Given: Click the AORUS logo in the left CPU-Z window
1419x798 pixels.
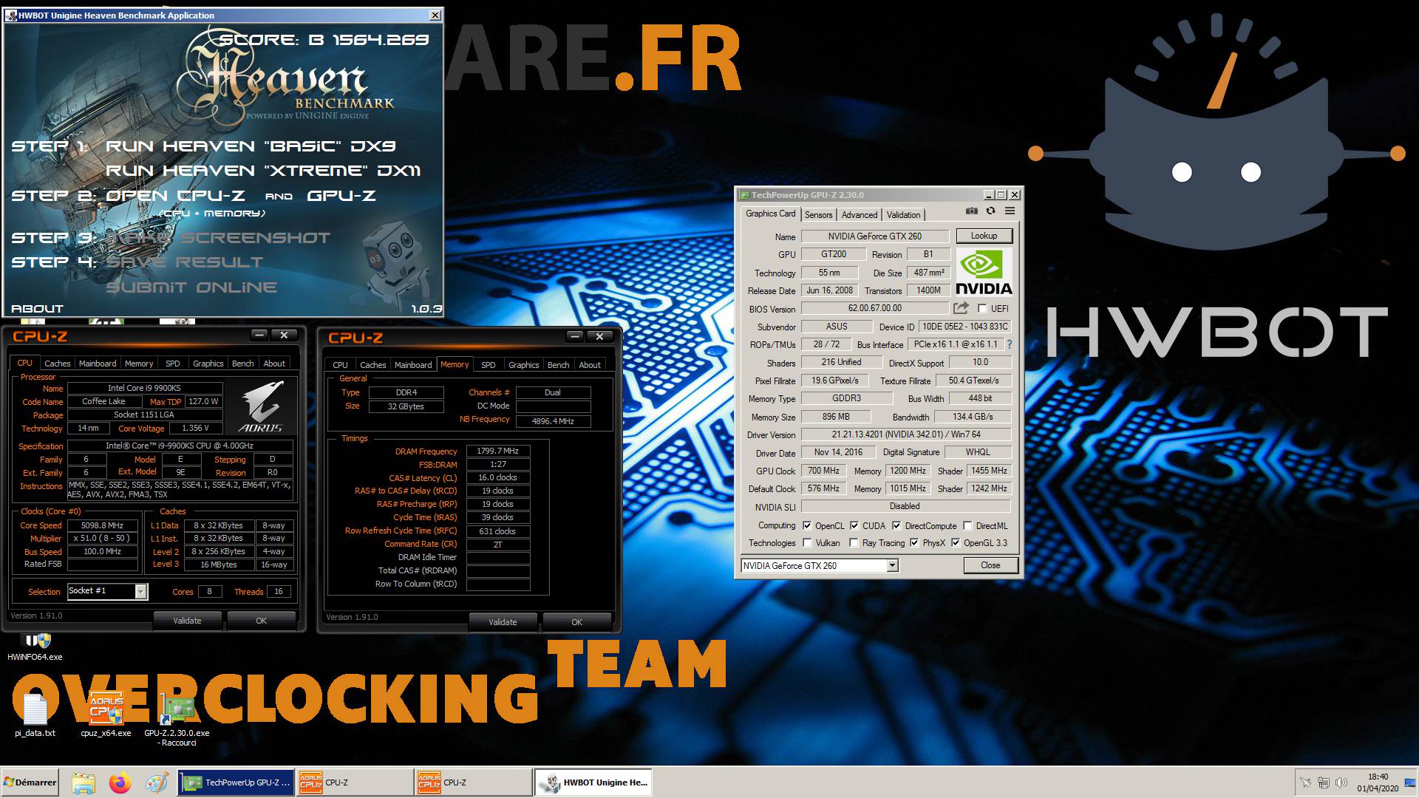Looking at the screenshot, I should (x=260, y=406).
